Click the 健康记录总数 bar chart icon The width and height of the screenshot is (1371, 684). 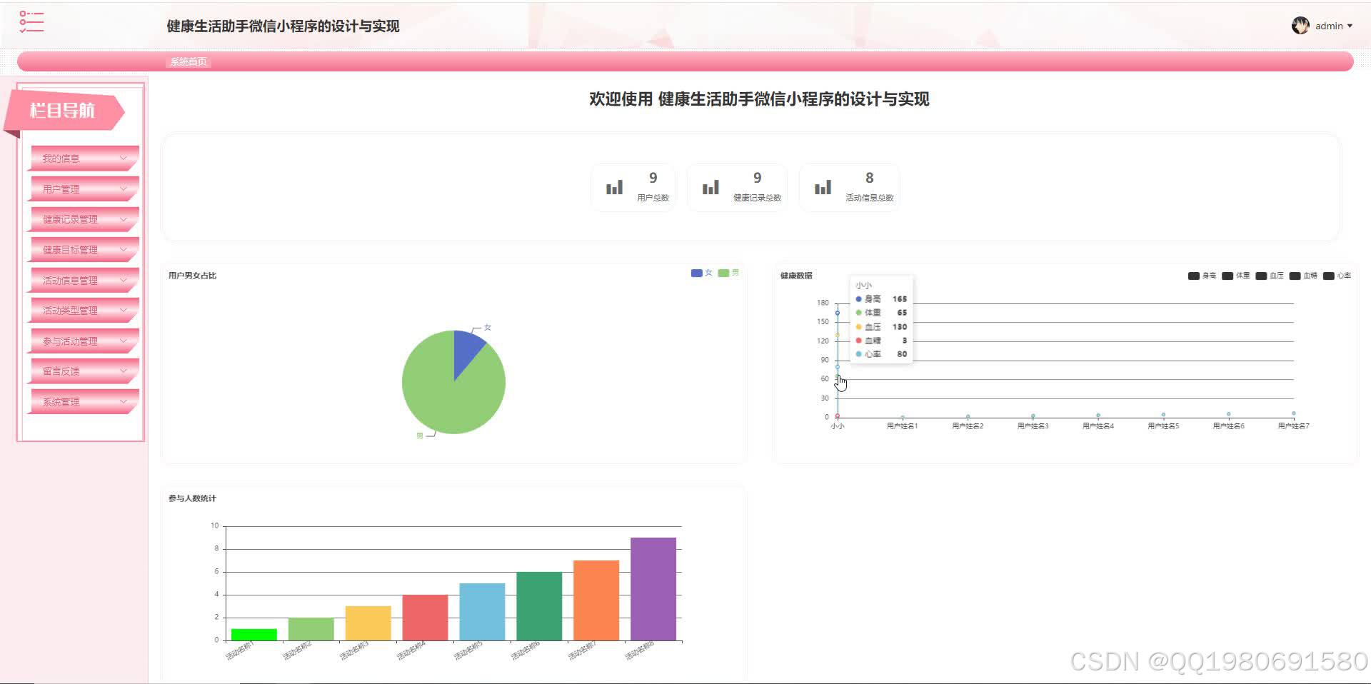[710, 187]
